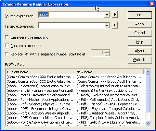156x131 pixels.
Task: Click new name "( - PDF) Complete Idiots Guide to Amazi..."
Action: (109, 118)
